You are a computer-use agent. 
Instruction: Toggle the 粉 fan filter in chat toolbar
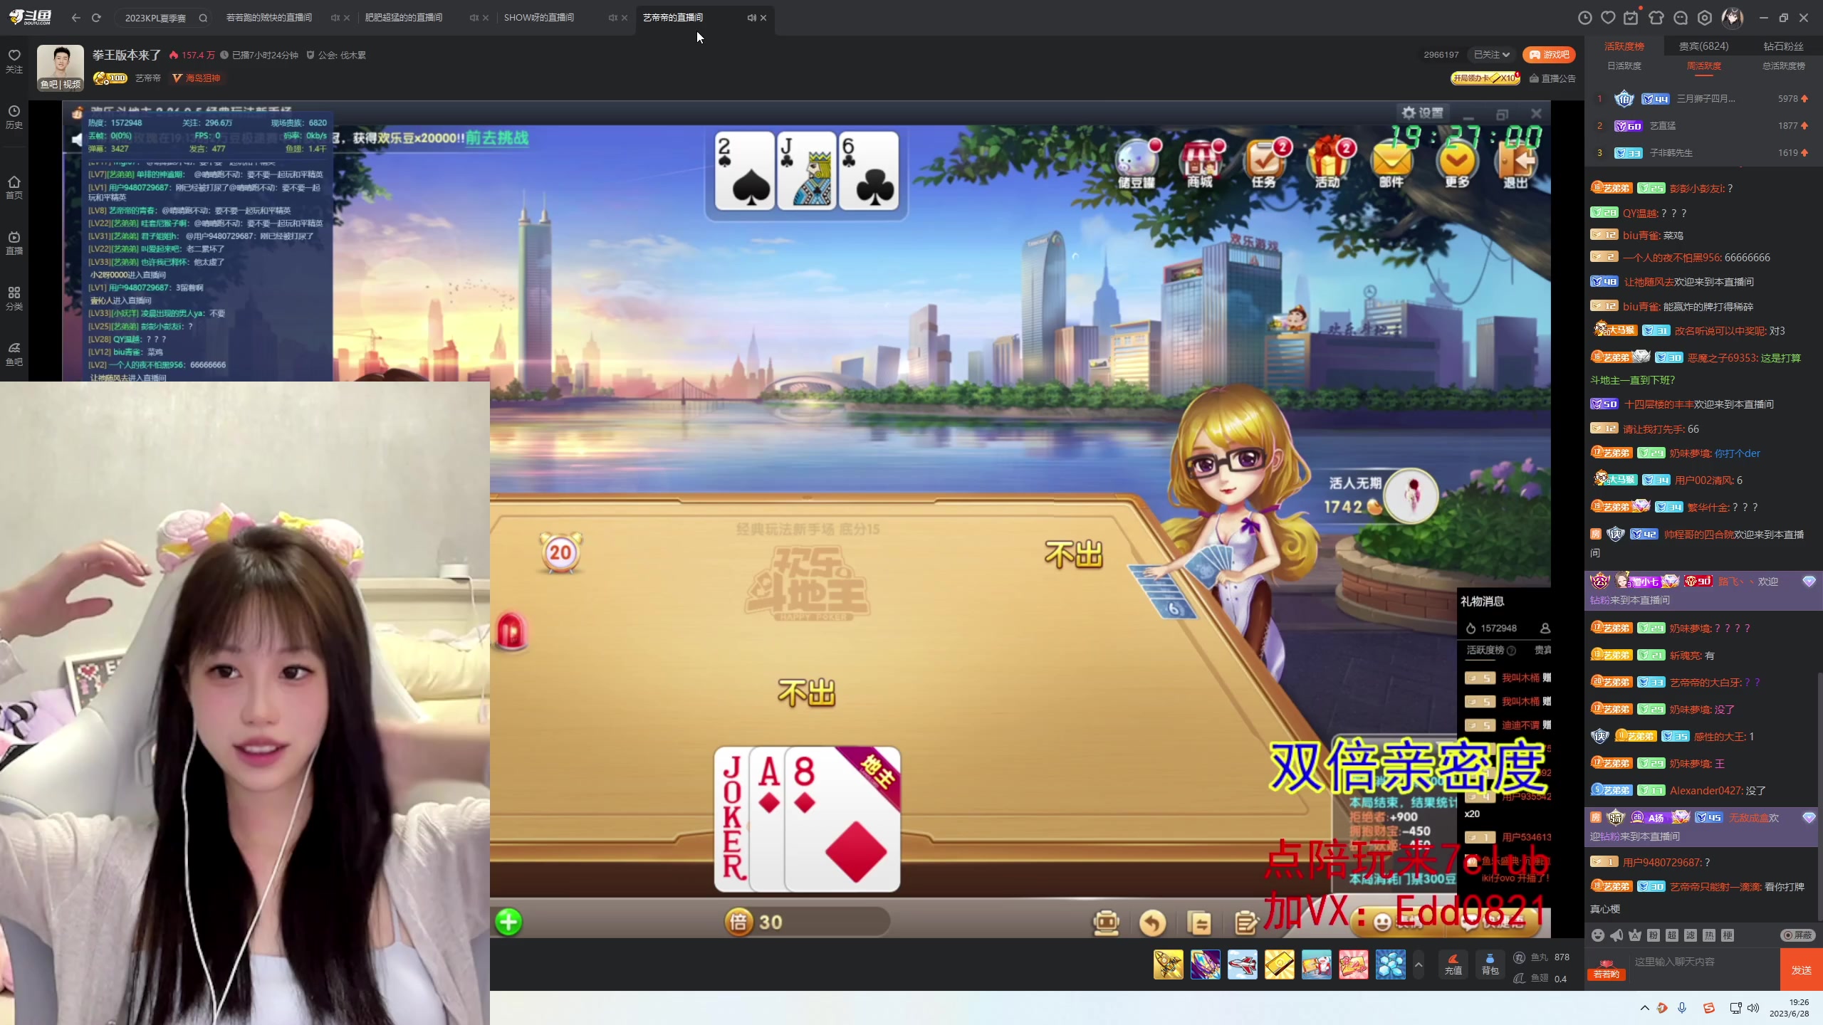pyautogui.click(x=1654, y=935)
